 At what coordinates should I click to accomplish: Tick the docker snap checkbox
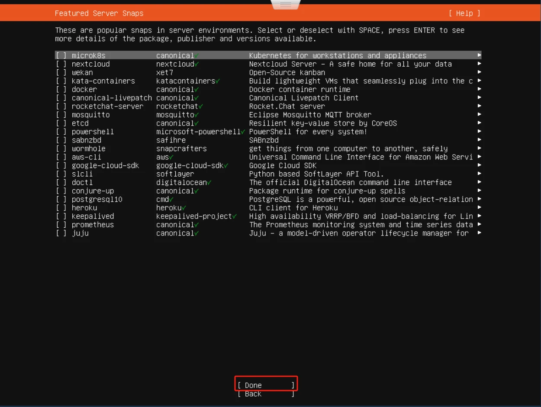pyautogui.click(x=61, y=89)
